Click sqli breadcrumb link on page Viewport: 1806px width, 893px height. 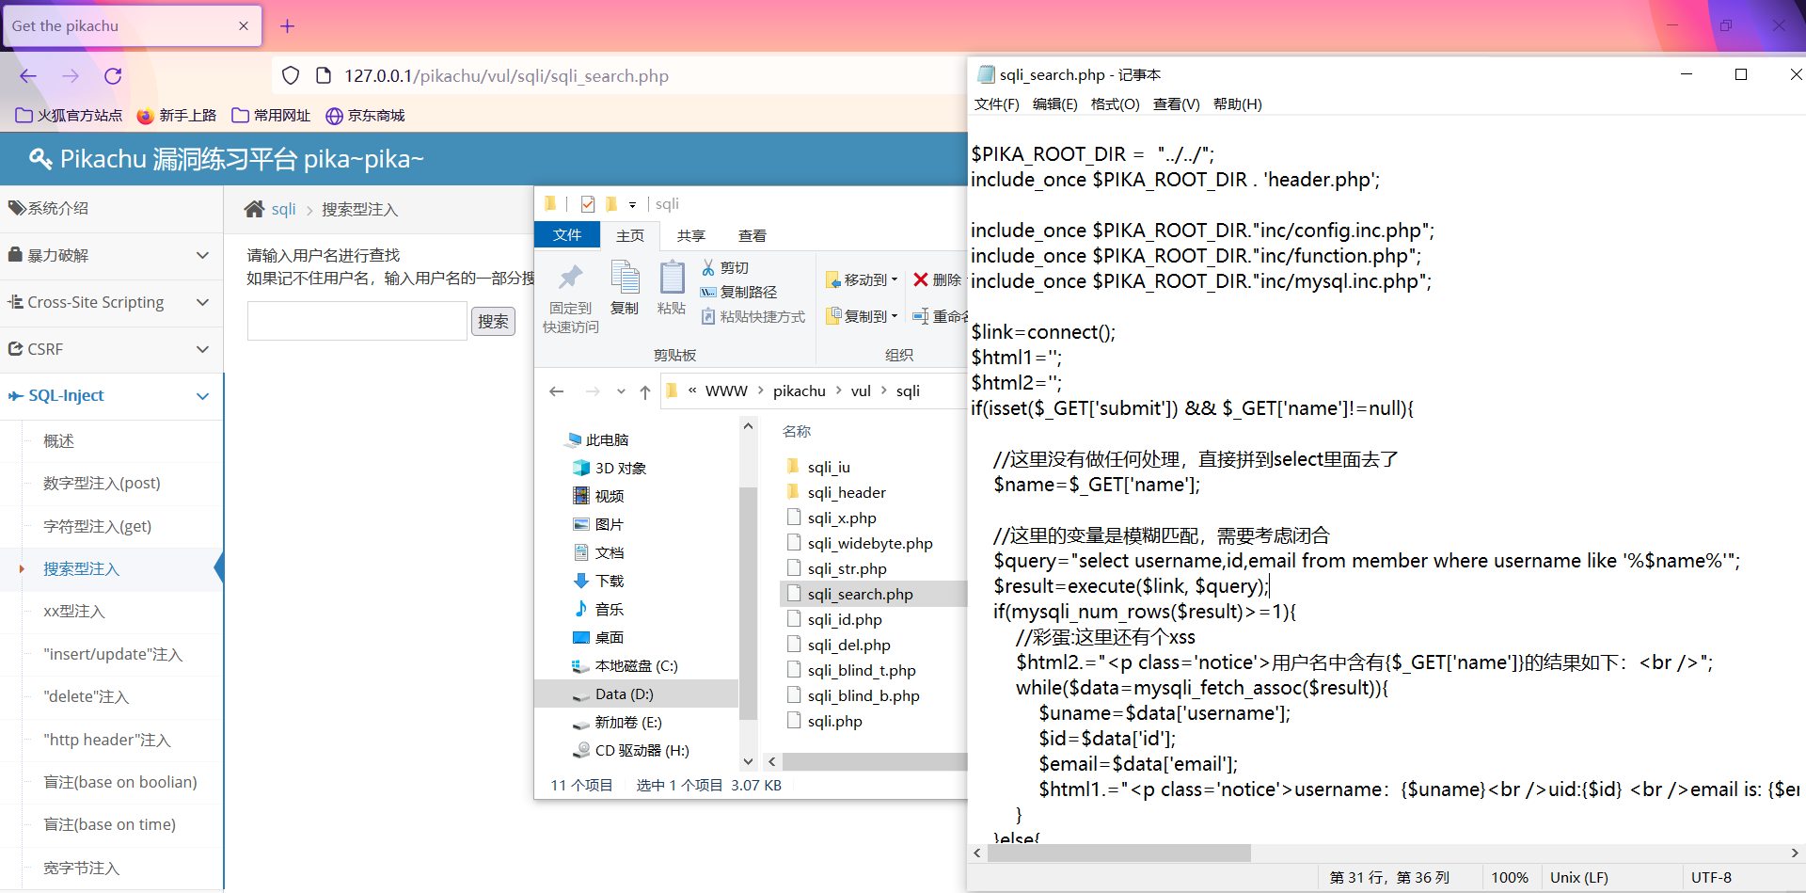[284, 209]
